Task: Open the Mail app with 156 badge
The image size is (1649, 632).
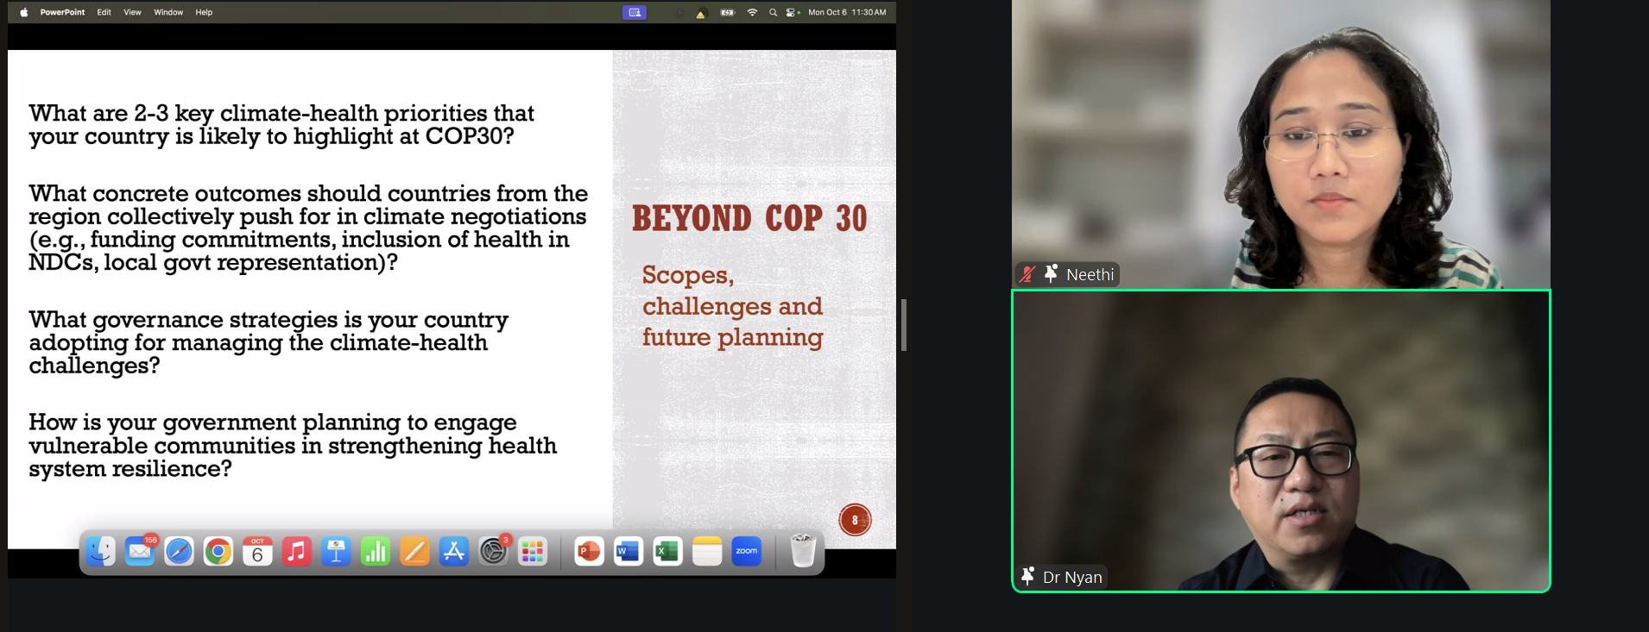Action: [x=140, y=552]
